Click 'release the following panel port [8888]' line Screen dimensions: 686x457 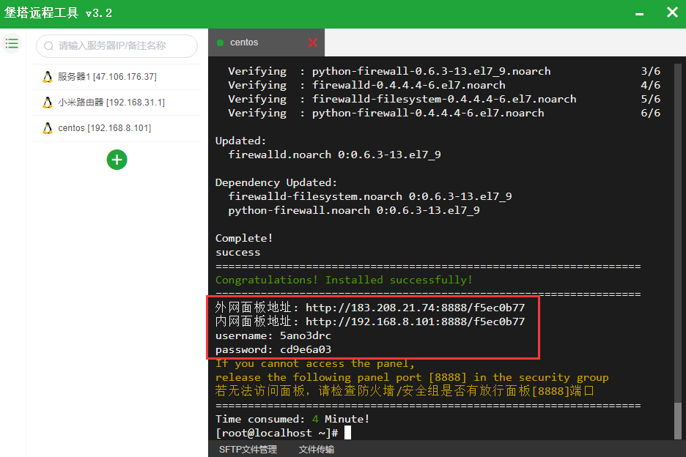(412, 377)
